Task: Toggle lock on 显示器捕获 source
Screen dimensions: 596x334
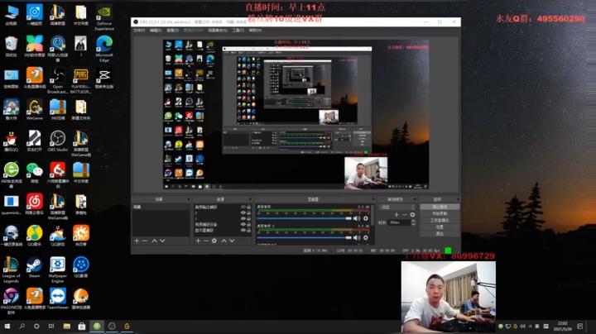Action: coord(249,230)
